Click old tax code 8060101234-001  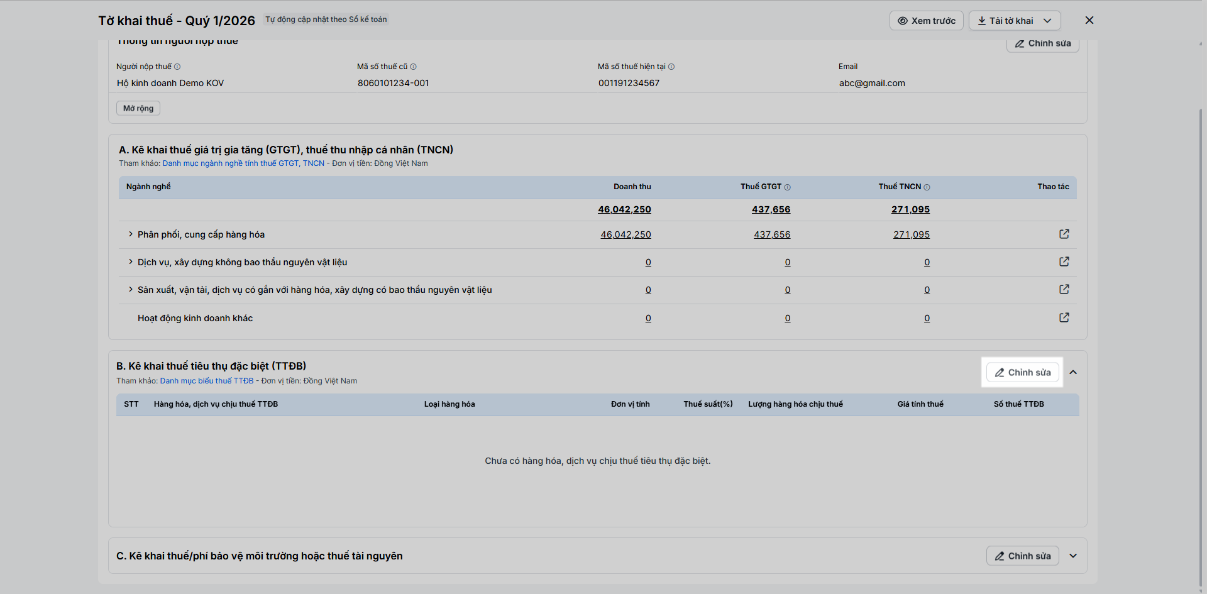[x=394, y=83]
